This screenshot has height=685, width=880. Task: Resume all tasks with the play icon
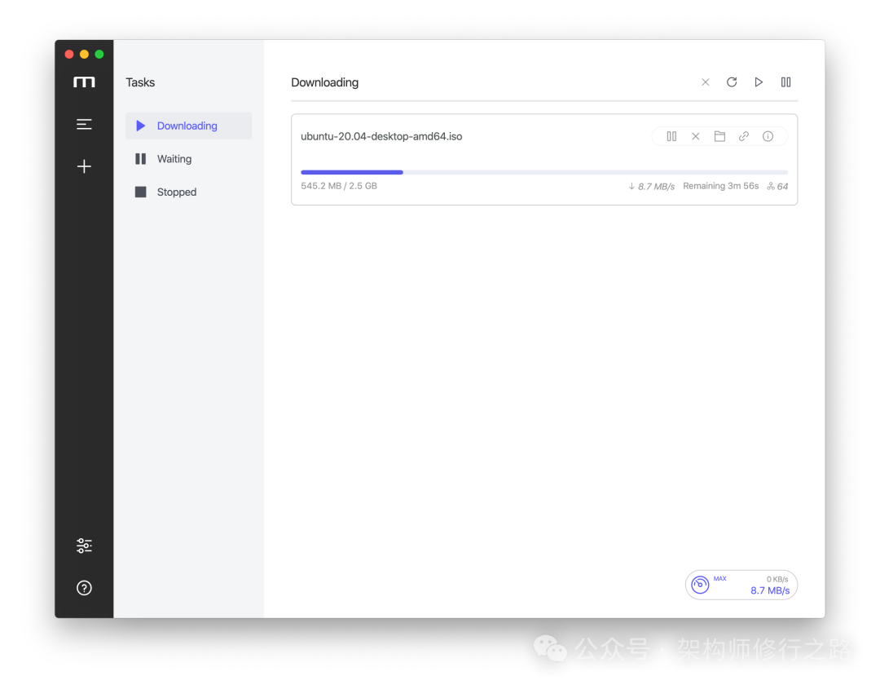click(759, 82)
